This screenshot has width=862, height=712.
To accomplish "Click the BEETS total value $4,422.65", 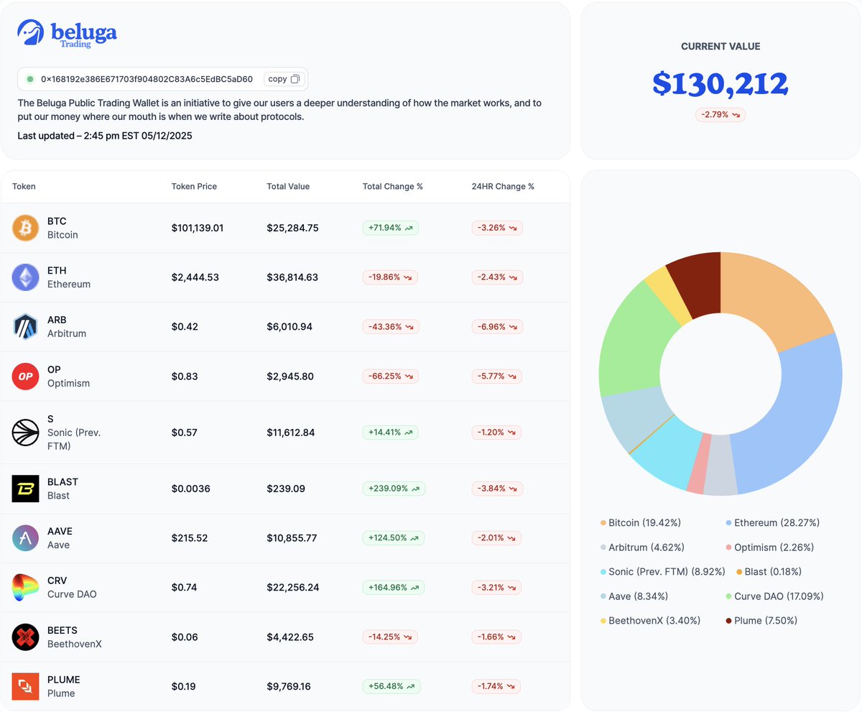I will coord(290,637).
